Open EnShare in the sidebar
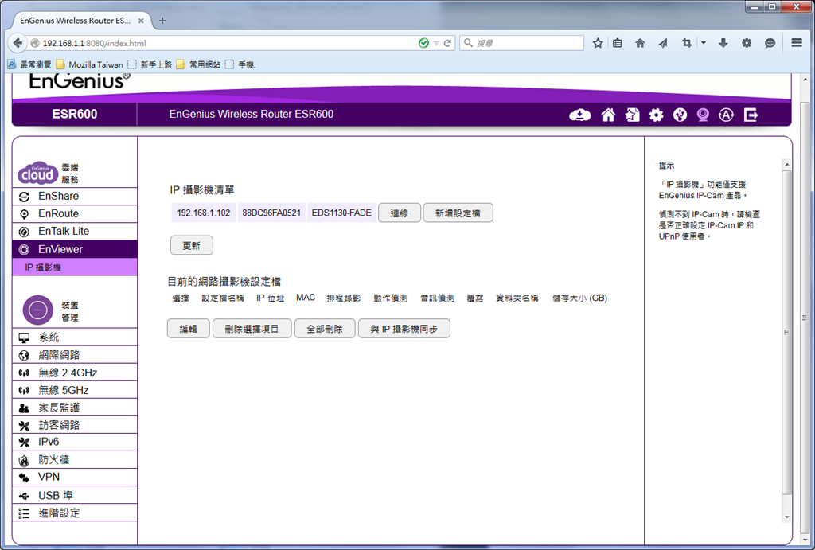815x550 pixels. pos(75,196)
